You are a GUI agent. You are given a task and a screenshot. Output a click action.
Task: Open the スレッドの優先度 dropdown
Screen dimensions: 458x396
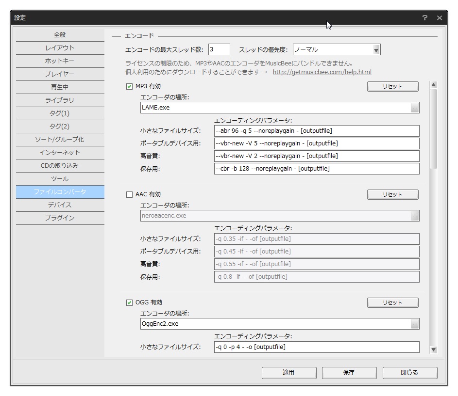click(x=337, y=49)
